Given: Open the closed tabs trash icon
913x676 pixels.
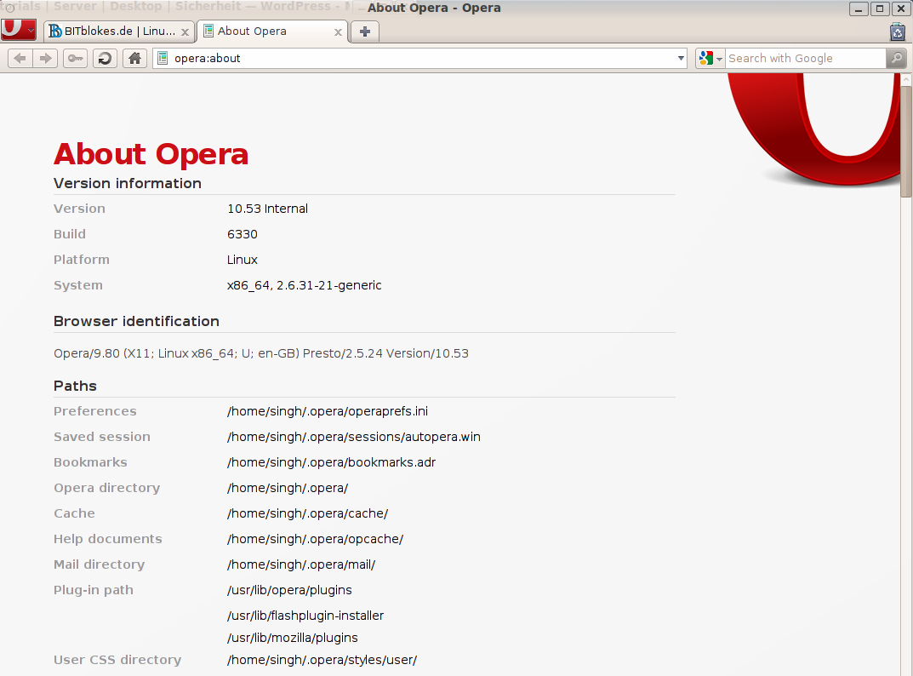Looking at the screenshot, I should click(898, 32).
